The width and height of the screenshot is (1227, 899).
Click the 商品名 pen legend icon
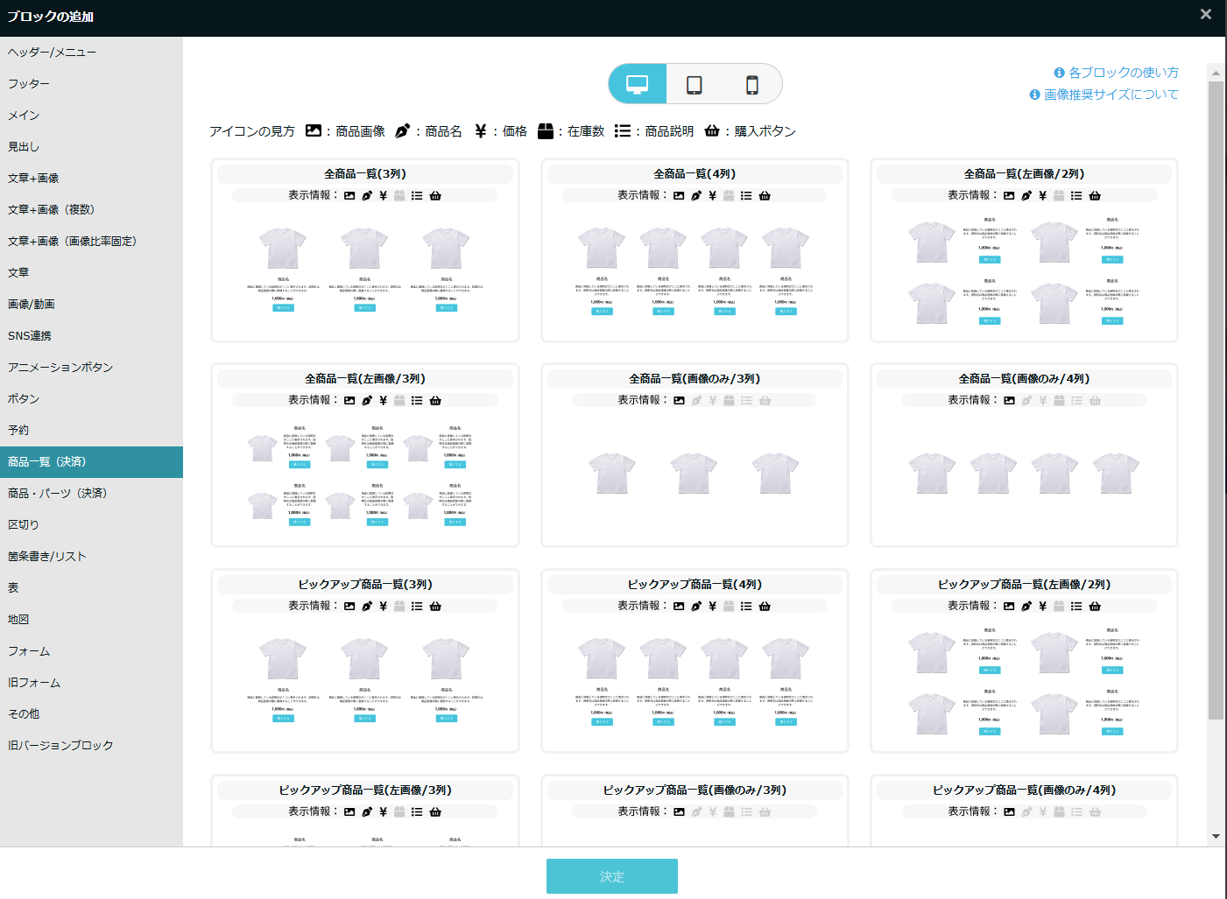tap(402, 130)
